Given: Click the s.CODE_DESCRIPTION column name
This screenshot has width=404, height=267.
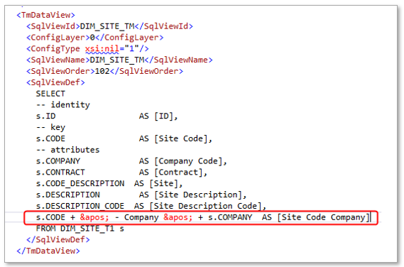Looking at the screenshot, I should click(80, 183).
